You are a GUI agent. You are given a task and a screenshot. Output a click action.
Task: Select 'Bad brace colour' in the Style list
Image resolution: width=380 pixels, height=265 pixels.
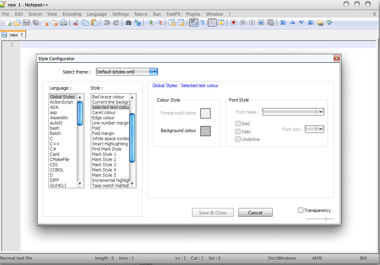(x=108, y=97)
